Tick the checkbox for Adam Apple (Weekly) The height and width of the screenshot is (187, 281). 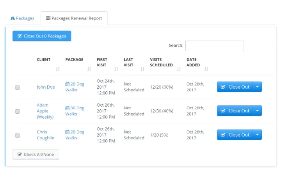18,112
